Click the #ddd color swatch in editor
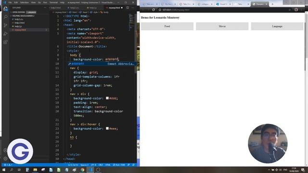The height and width of the screenshot is (173, 308). 107,98
